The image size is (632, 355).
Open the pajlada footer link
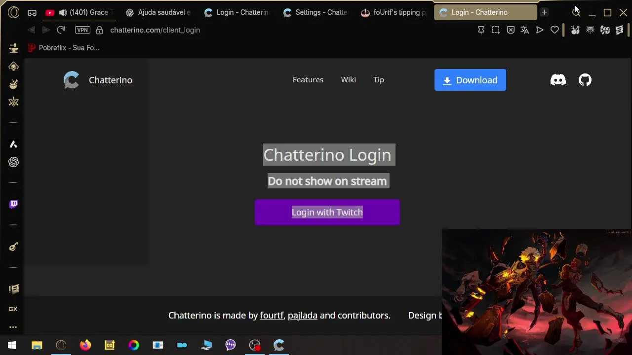pyautogui.click(x=303, y=316)
